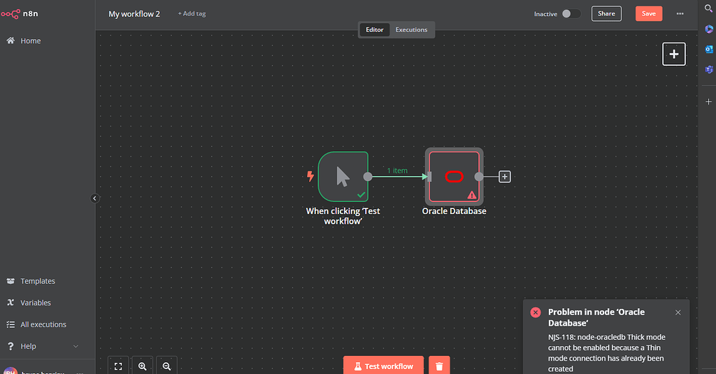The image size is (716, 374).
Task: Click the n8n logo icon
Action: (x=10, y=14)
